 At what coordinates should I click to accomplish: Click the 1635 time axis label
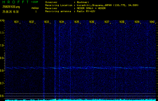(77, 22)
